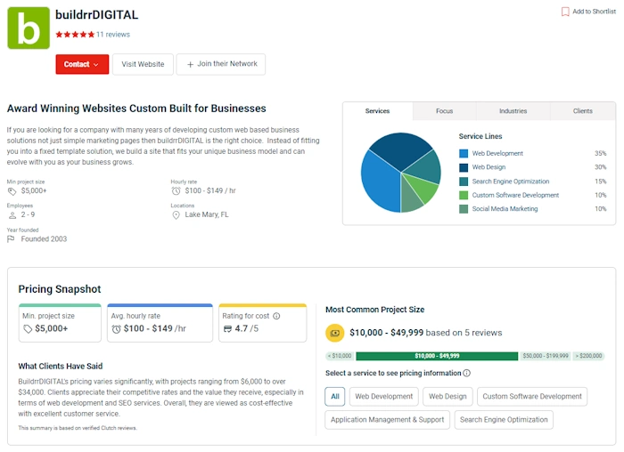Click the Web Development legend label
Screen dimensions: 624x452
[497, 153]
